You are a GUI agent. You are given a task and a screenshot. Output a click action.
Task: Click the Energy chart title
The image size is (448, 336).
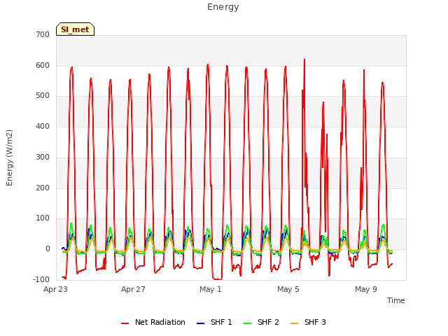[x=223, y=7]
